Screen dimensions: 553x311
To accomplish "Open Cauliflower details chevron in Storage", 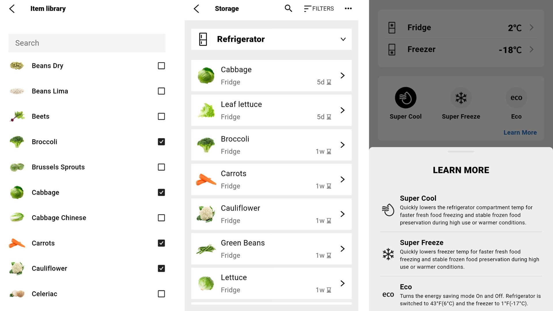I will point(342,214).
